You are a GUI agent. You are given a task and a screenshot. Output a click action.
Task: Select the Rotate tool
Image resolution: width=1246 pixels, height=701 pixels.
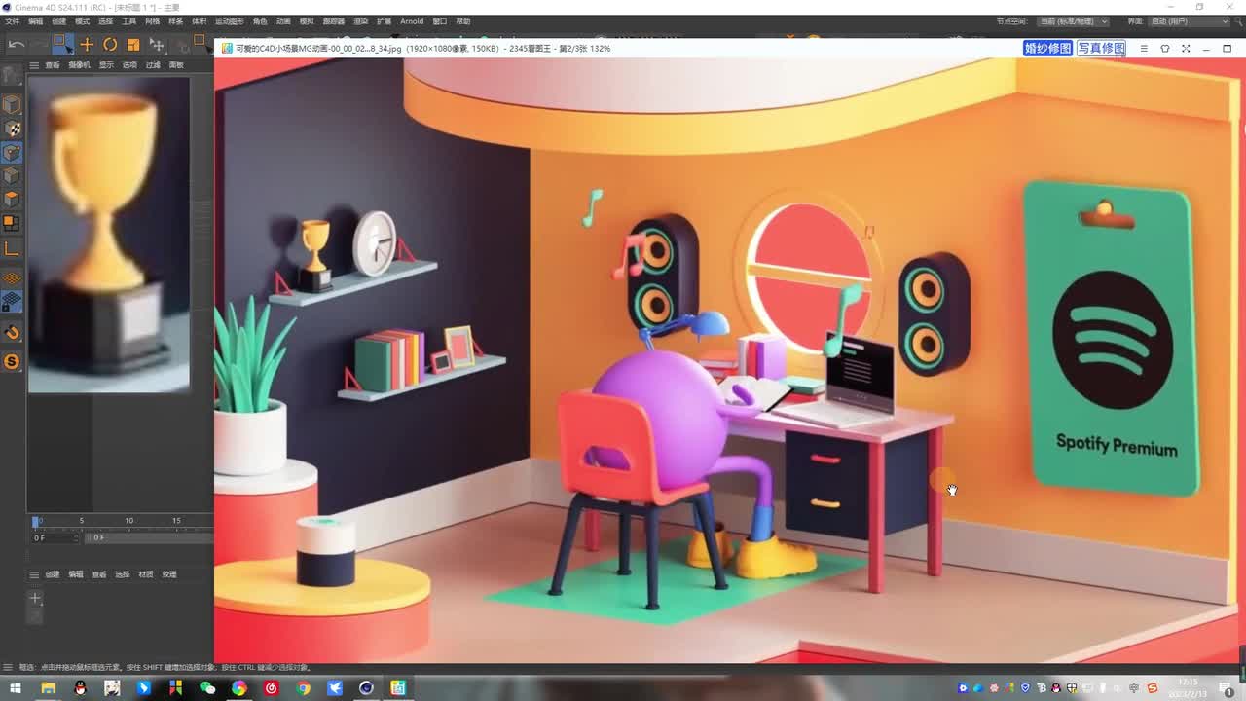coord(110,44)
